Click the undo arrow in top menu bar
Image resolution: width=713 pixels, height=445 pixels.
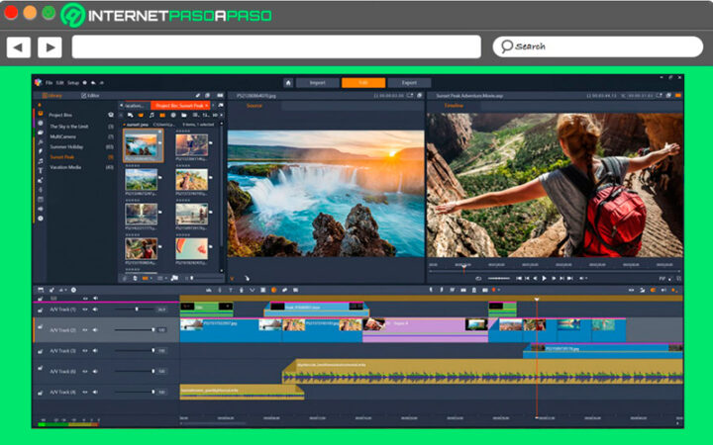coord(92,83)
